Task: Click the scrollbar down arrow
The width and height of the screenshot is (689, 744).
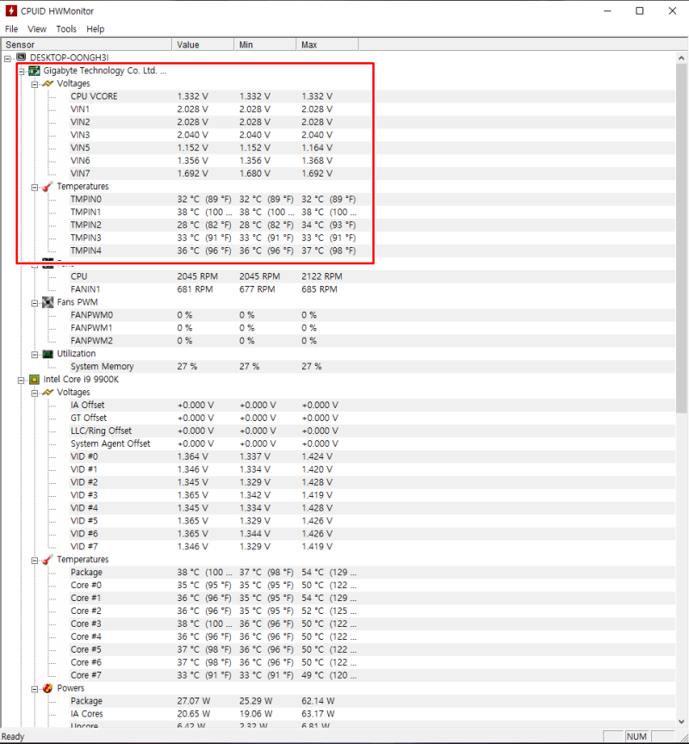Action: (x=681, y=722)
